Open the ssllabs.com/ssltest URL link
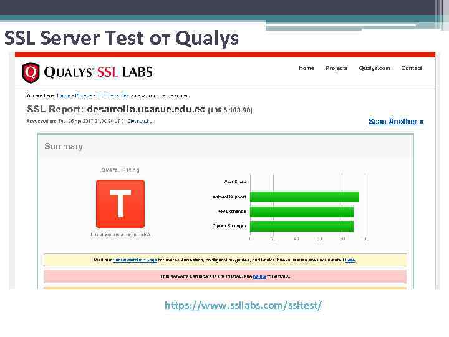Viewport: 449px width, 337px height. (243, 305)
